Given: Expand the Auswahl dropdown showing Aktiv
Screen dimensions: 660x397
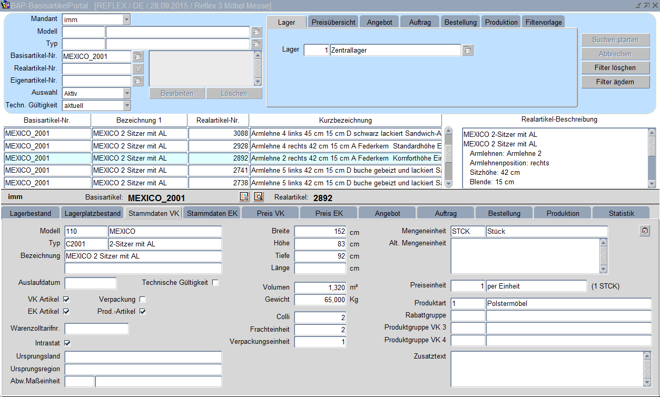Looking at the screenshot, I should pyautogui.click(x=126, y=93).
